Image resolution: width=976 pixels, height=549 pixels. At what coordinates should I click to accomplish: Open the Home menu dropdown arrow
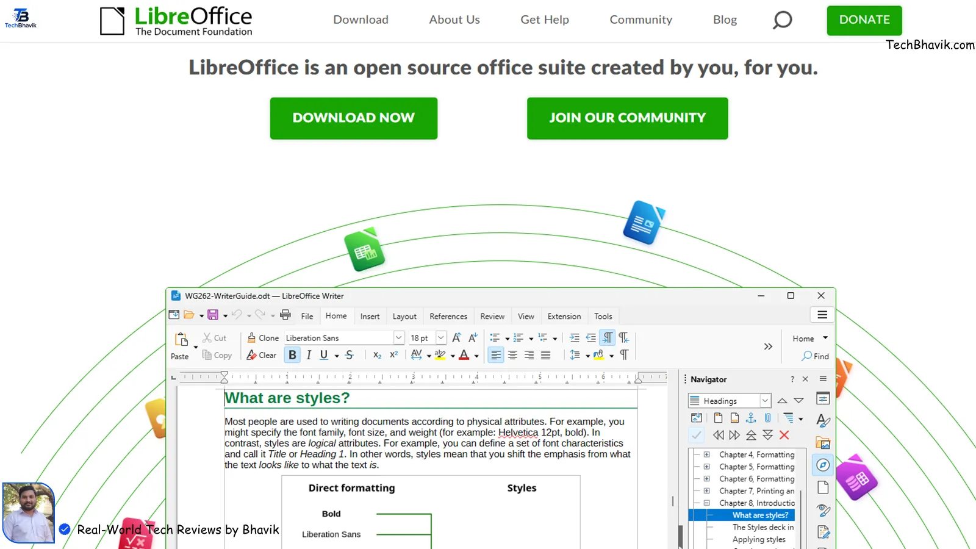pos(825,338)
